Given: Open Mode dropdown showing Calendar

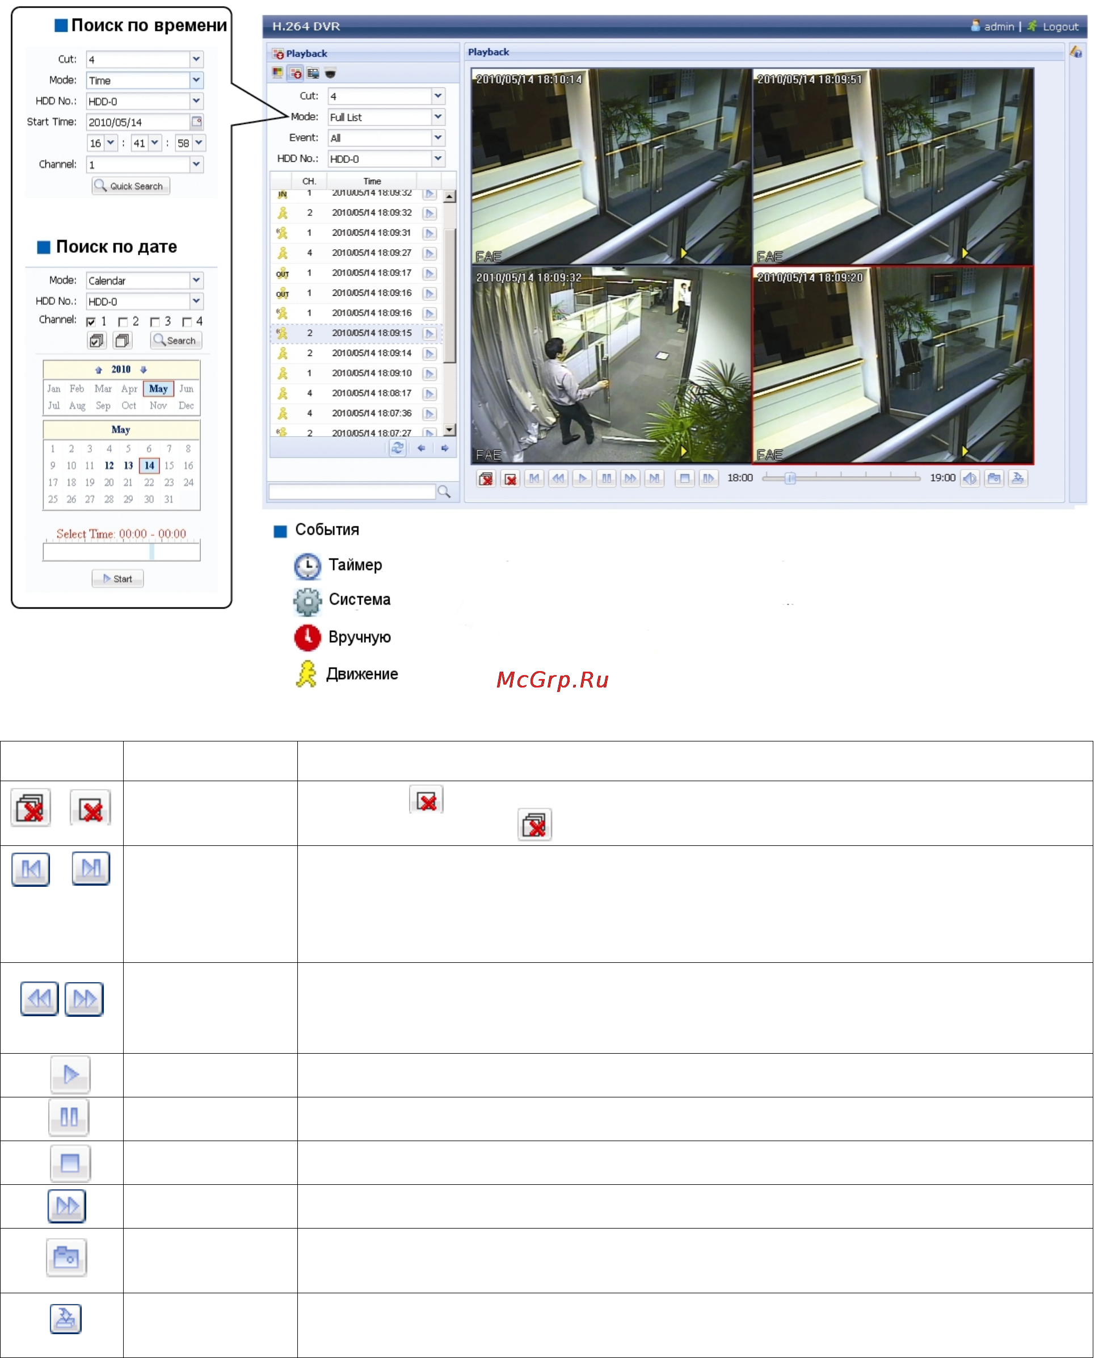Looking at the screenshot, I should click(x=197, y=280).
